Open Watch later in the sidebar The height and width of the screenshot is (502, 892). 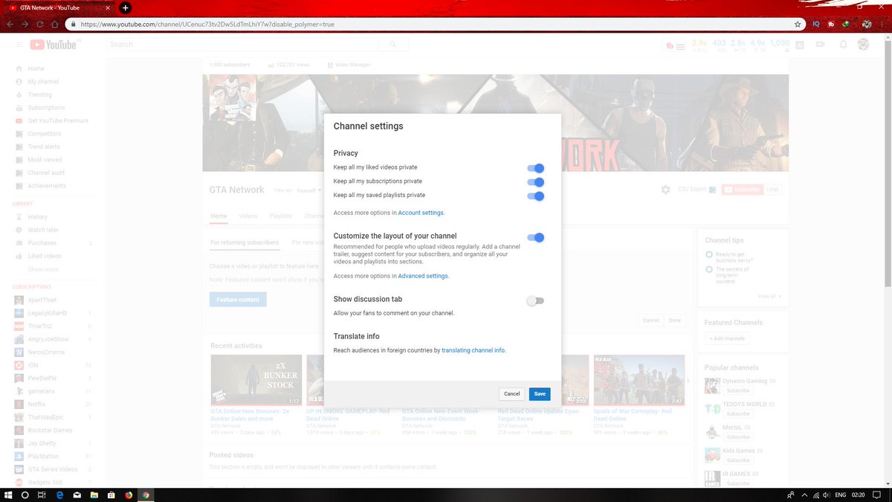tap(43, 230)
